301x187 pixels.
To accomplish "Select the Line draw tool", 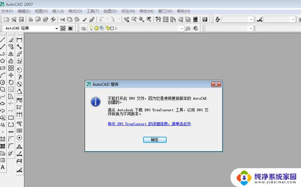I will (3, 39).
